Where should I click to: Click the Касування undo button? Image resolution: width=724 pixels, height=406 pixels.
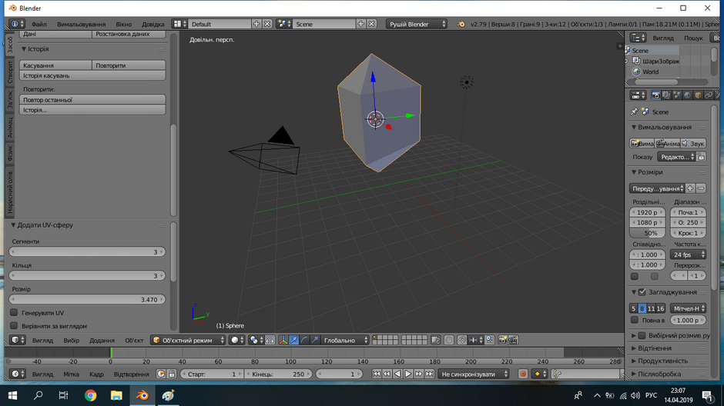55,65
